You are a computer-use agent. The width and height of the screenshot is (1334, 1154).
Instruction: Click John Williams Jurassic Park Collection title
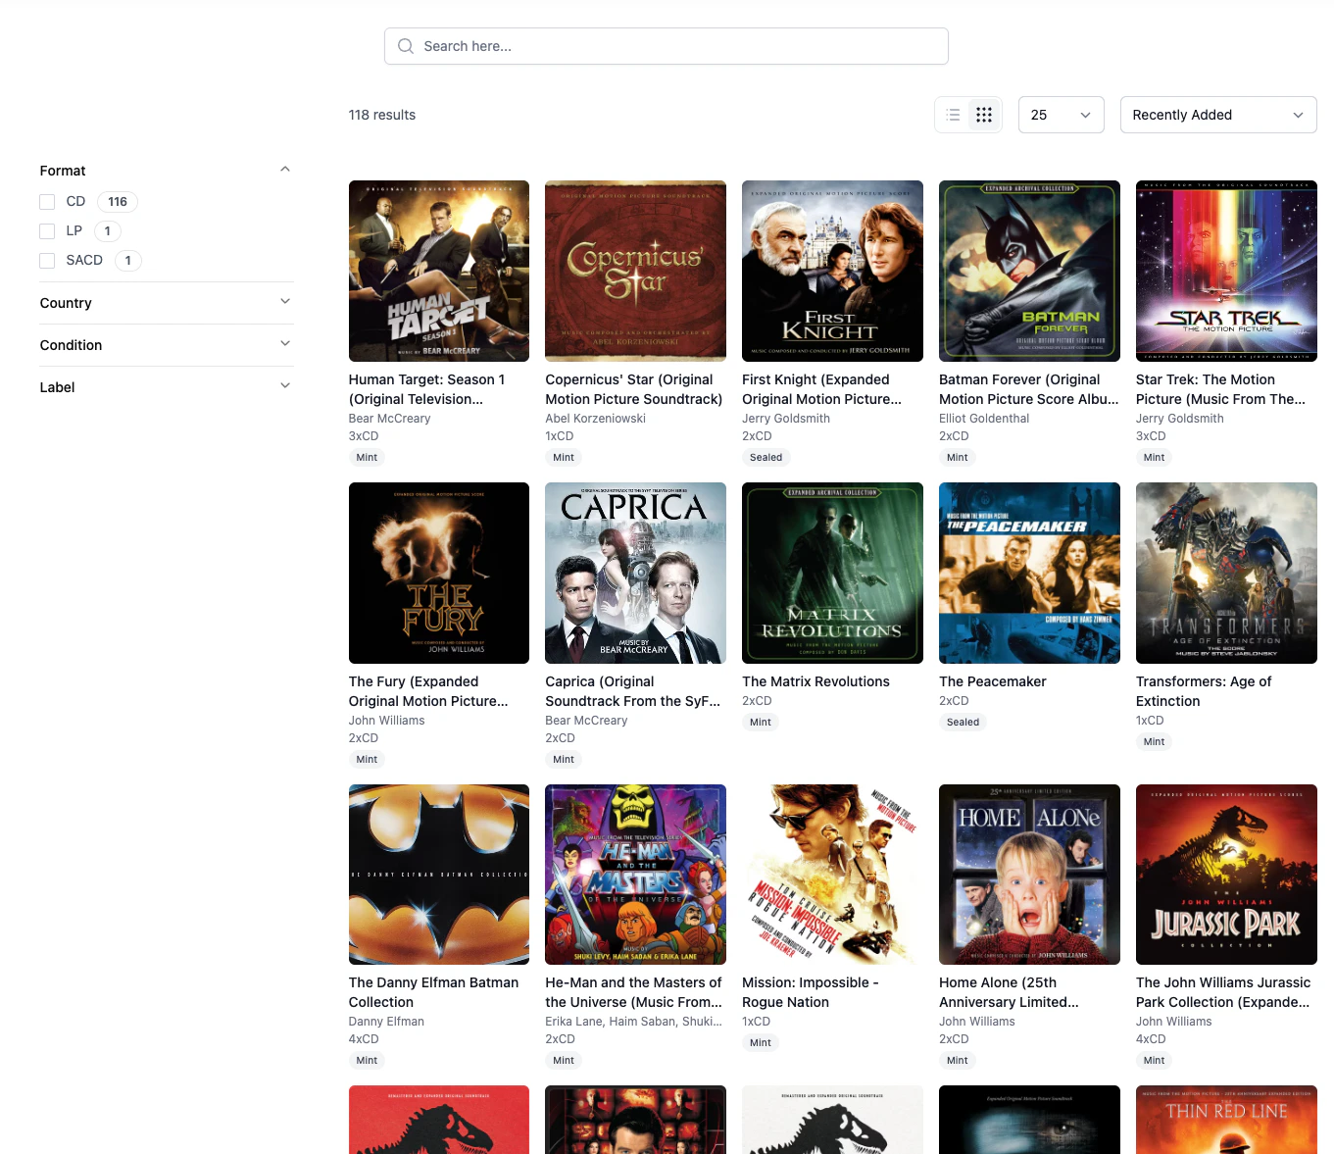click(x=1223, y=992)
